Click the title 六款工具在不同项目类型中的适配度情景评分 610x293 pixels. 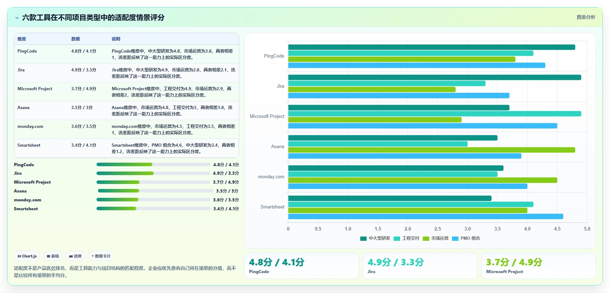pos(93,18)
